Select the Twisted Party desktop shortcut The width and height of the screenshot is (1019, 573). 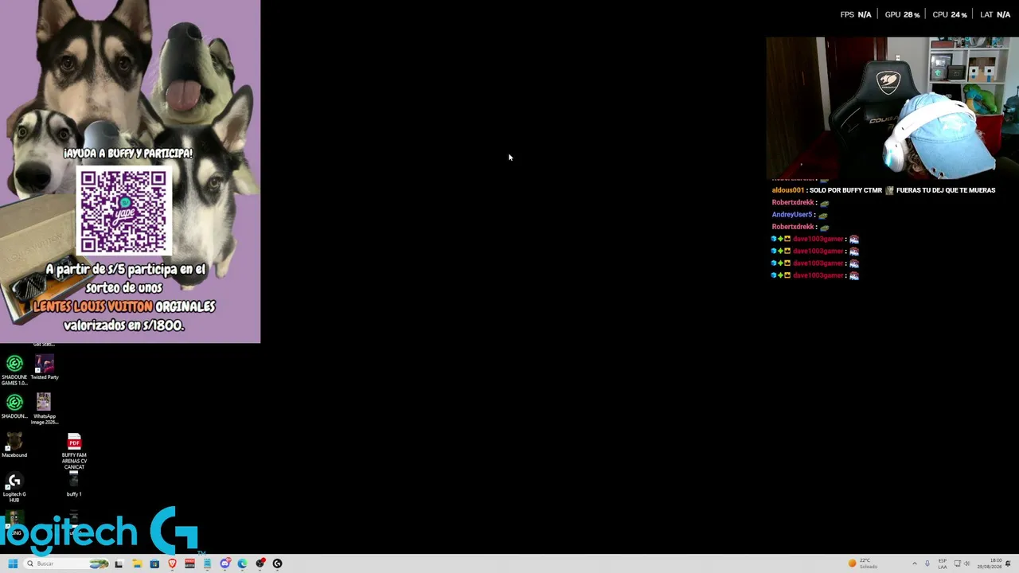tap(45, 368)
